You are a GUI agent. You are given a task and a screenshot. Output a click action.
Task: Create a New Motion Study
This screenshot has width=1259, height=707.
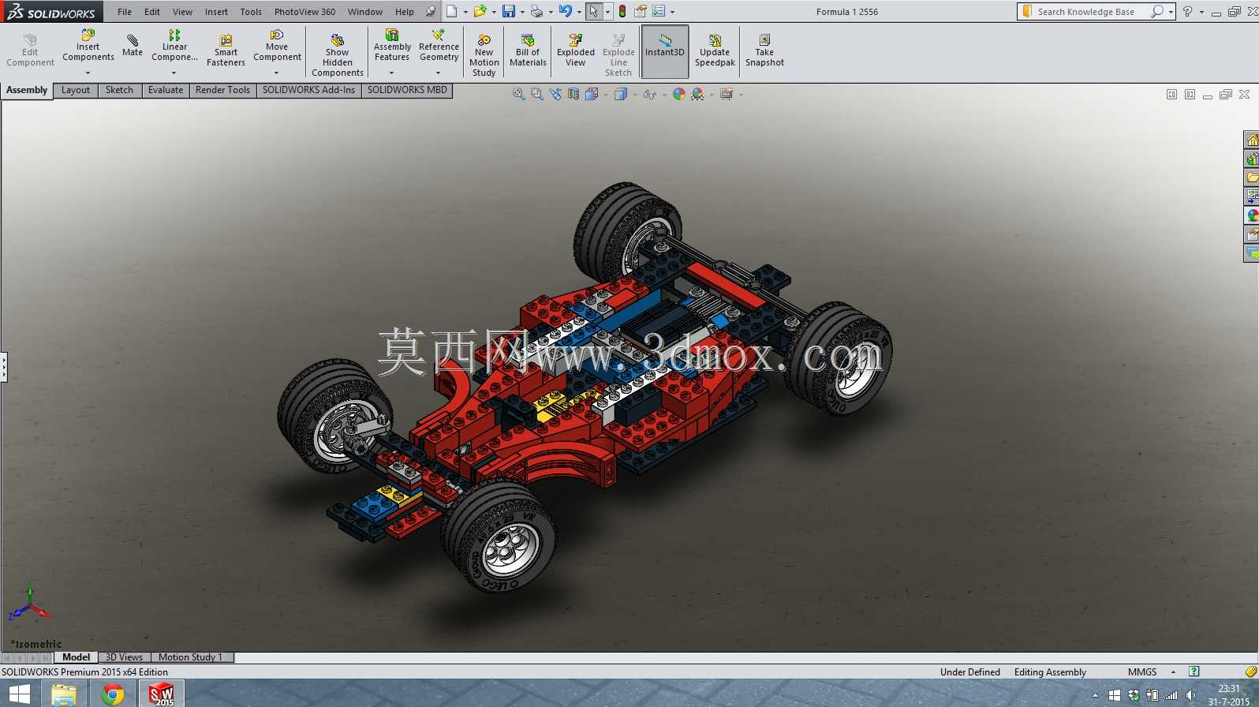(484, 55)
